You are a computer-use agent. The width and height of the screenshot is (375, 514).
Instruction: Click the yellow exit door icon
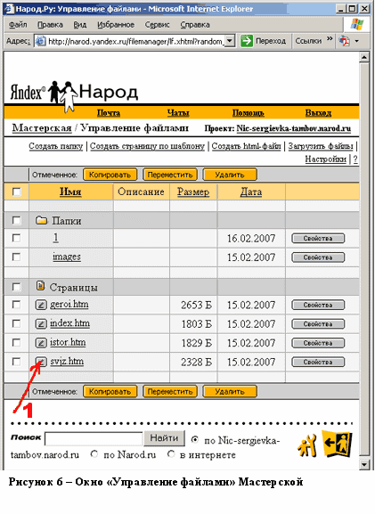coord(337,444)
